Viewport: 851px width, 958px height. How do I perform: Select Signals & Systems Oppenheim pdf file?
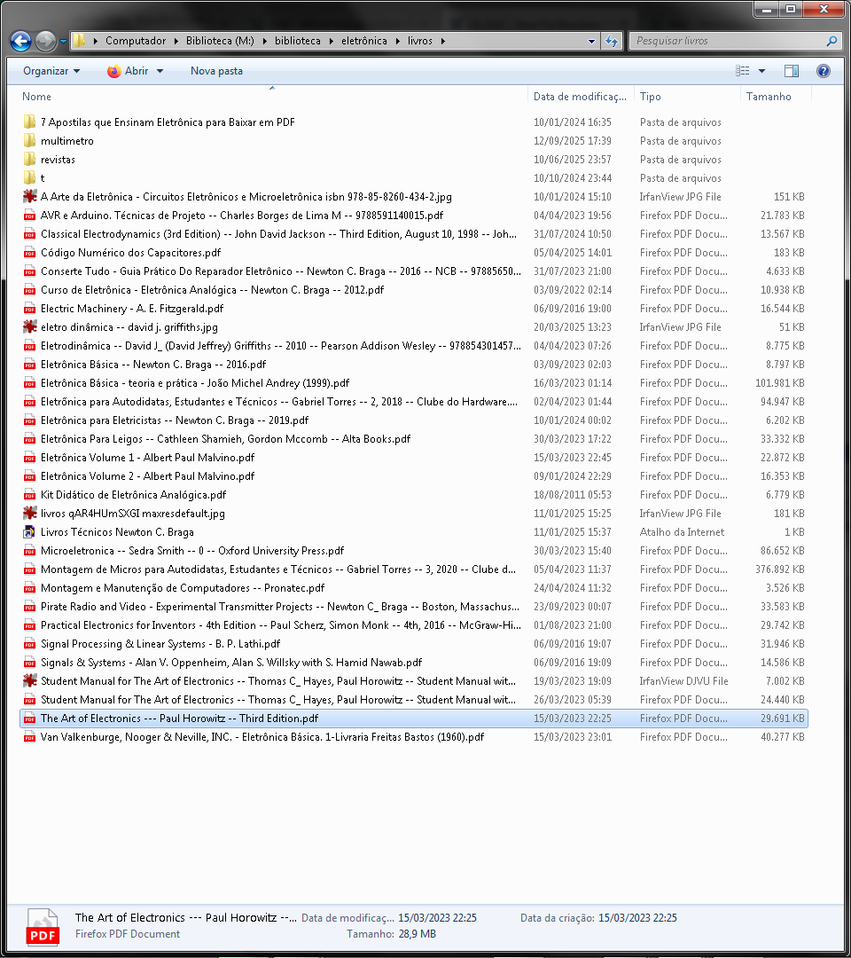(x=231, y=663)
